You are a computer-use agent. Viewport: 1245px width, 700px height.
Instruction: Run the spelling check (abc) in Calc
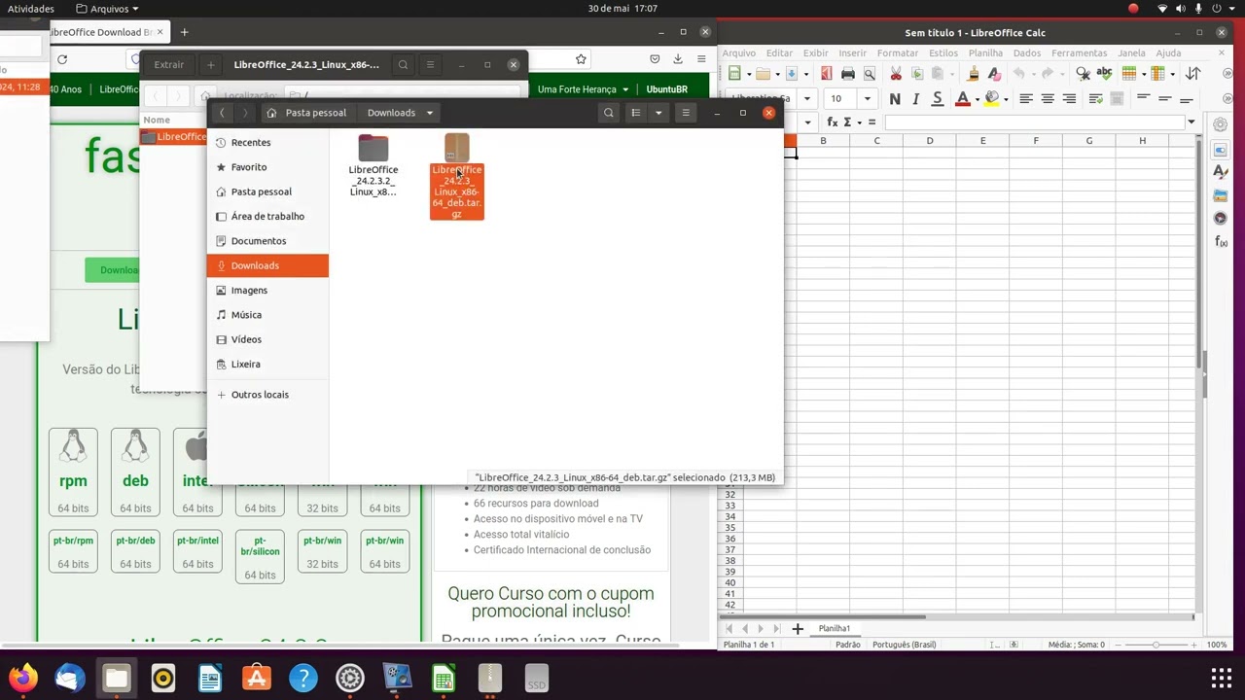pyautogui.click(x=1104, y=73)
